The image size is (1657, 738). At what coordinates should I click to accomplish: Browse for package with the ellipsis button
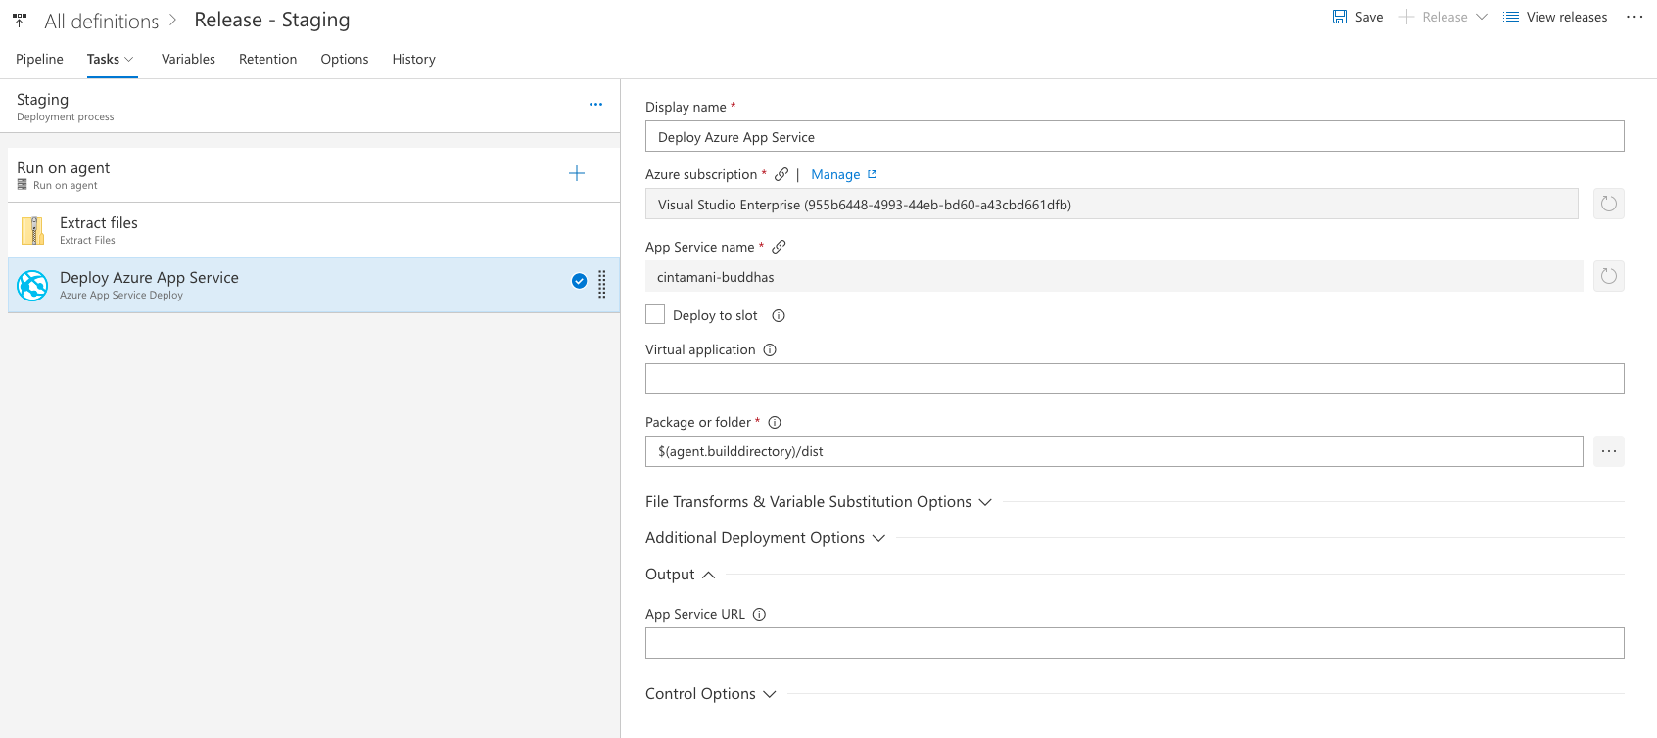(x=1609, y=451)
